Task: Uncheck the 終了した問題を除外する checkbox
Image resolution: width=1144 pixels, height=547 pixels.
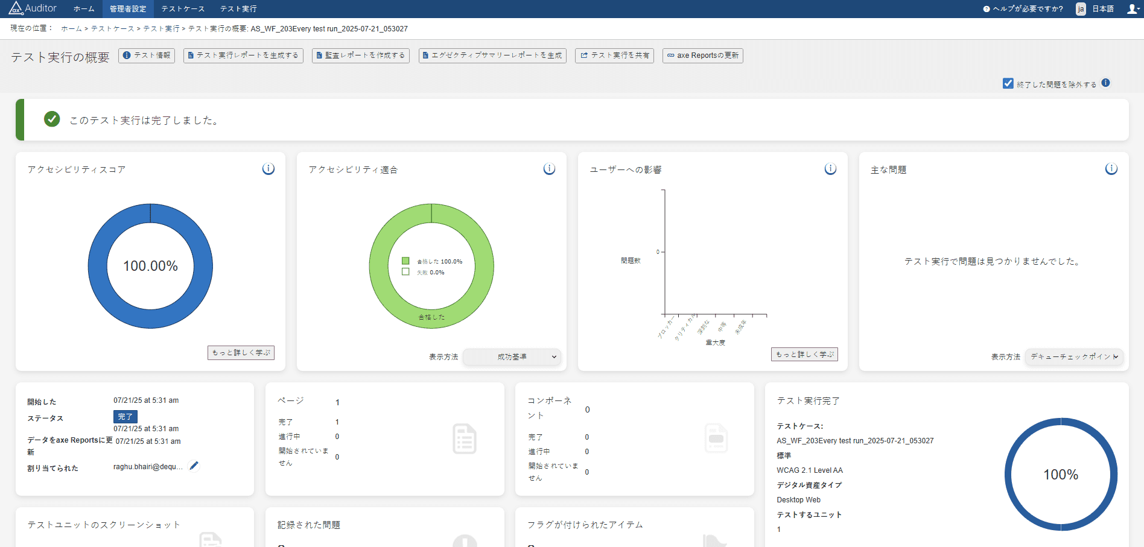Action: click(x=1008, y=84)
